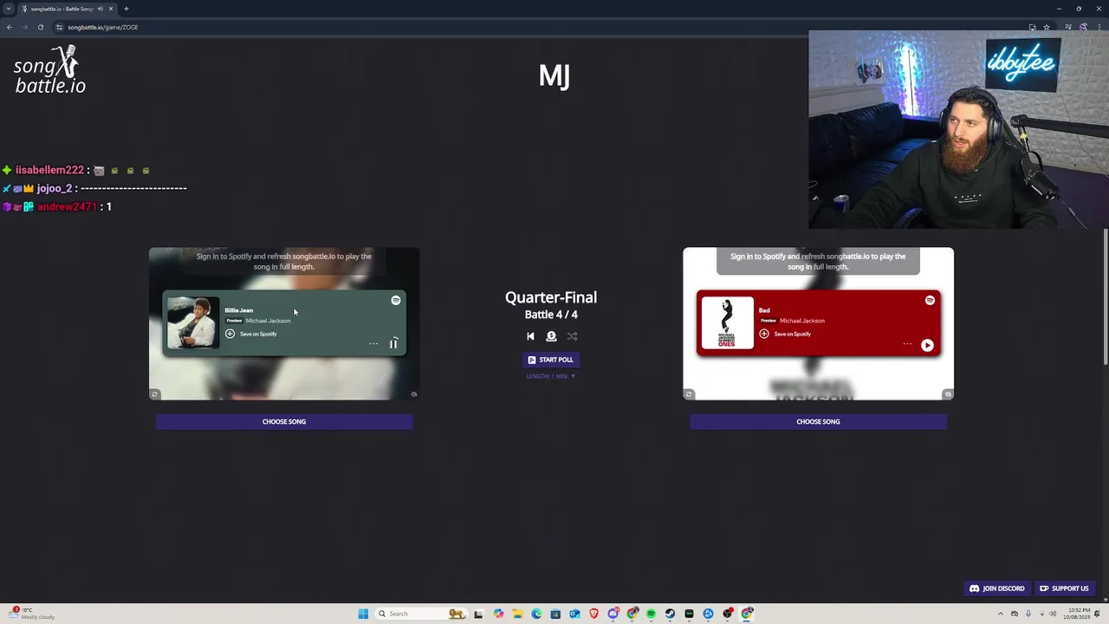This screenshot has width=1109, height=624.
Task: Reload the page
Action: click(40, 27)
